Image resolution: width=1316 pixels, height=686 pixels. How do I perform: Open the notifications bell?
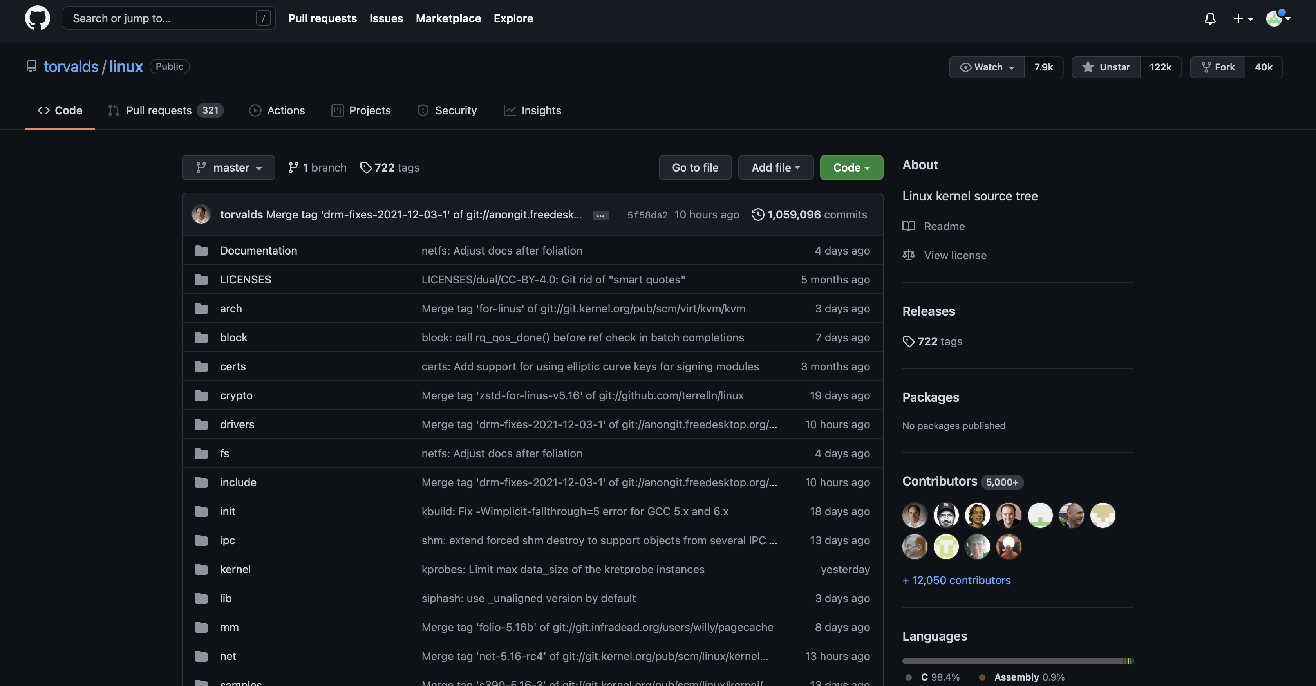(x=1210, y=19)
